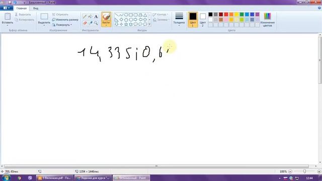322x181 pixels.
Task: Select the Pencil tool
Action: click(x=85, y=17)
